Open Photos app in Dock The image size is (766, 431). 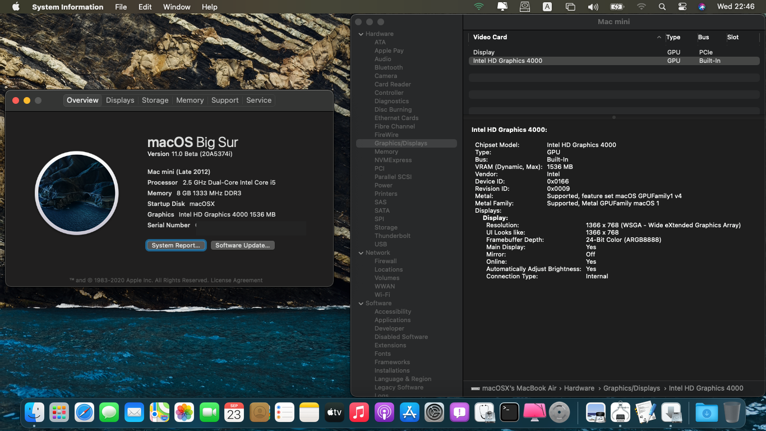(x=184, y=413)
